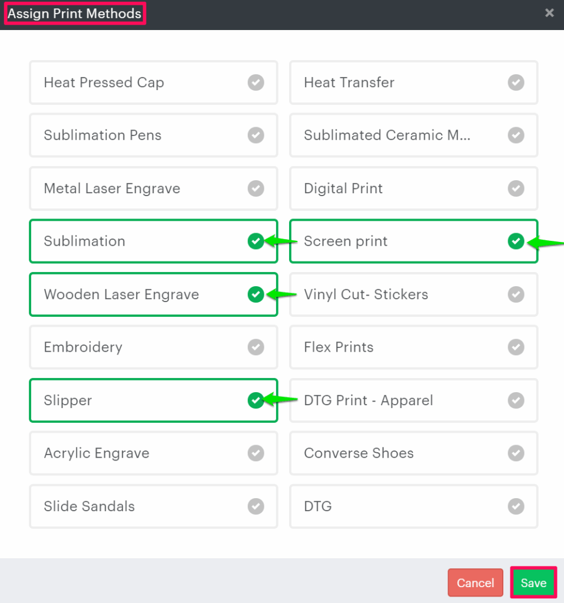This screenshot has width=564, height=603.
Task: Deselect the green Slipper checkmark
Action: pyautogui.click(x=256, y=400)
